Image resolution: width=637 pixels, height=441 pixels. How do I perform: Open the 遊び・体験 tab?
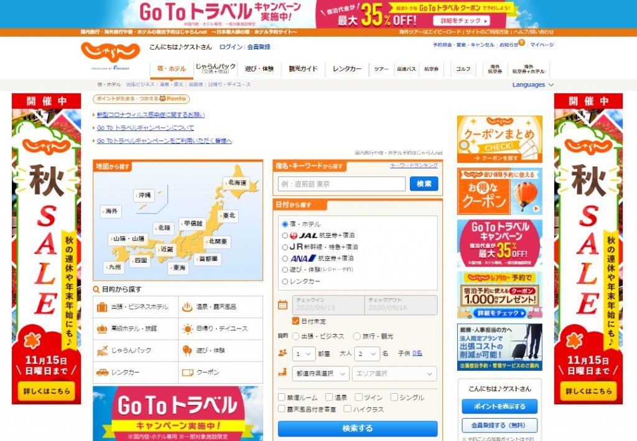(x=259, y=68)
